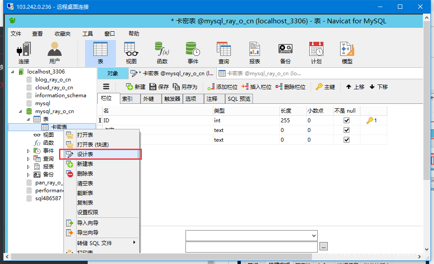Screen dimensions: 434x264
Task: Toggle not-null checkbox on the last text row
Action: tap(346, 140)
